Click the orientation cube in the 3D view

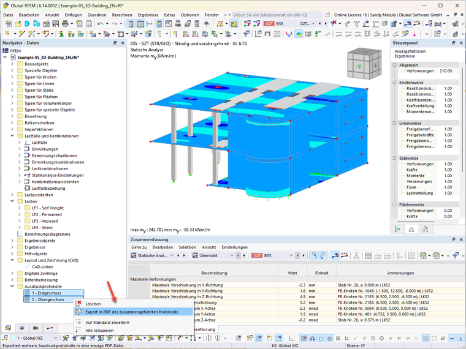[364, 64]
